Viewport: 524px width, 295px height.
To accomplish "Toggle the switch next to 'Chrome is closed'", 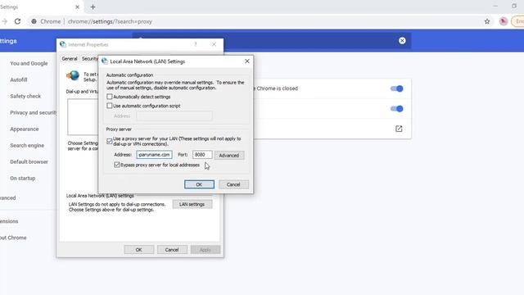I will coord(396,88).
